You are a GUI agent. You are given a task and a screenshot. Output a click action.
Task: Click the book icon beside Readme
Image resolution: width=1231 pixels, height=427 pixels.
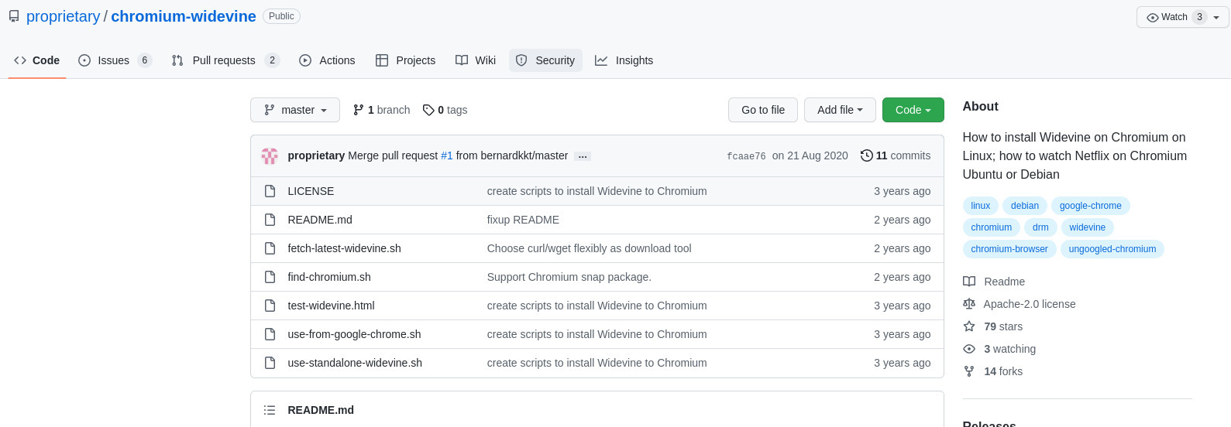[969, 282]
